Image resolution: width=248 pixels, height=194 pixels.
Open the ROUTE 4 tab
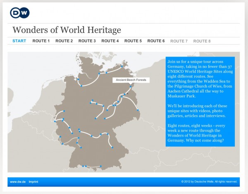tap(110, 41)
